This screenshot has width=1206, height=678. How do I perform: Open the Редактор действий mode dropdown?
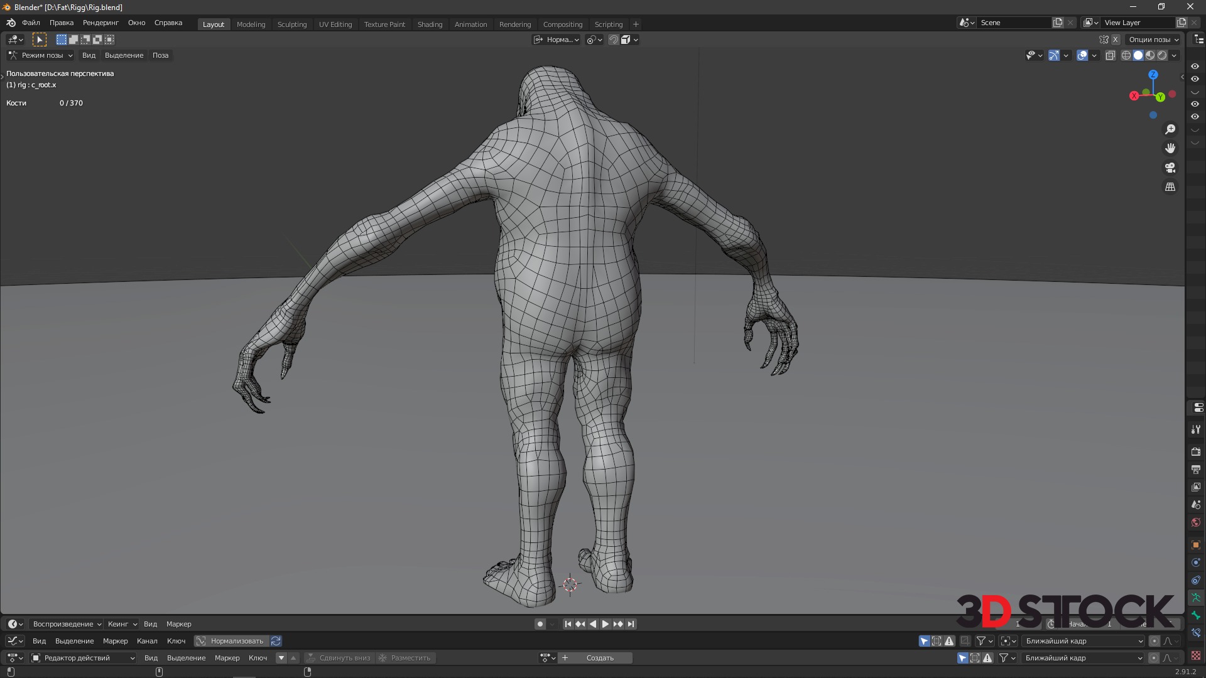click(83, 658)
